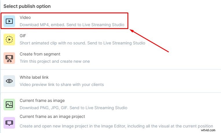This screenshot has height=133, width=221.
Task: Select the Create from segment title
Action: coord(40,54)
